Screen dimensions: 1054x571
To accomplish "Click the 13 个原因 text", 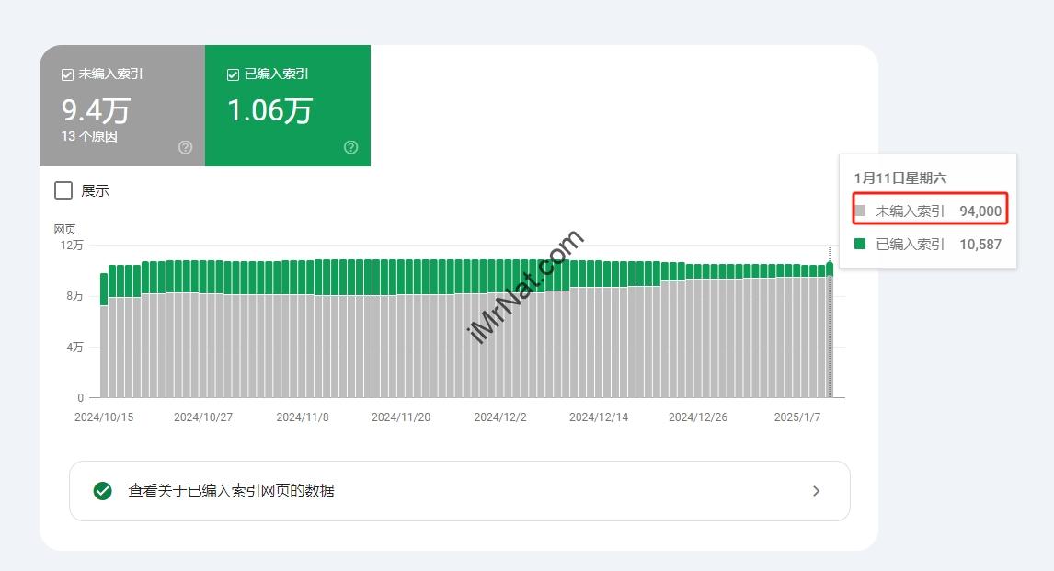I will pyautogui.click(x=89, y=136).
